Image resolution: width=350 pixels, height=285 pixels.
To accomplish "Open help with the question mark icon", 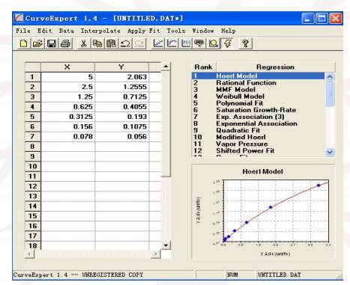I will [245, 43].
